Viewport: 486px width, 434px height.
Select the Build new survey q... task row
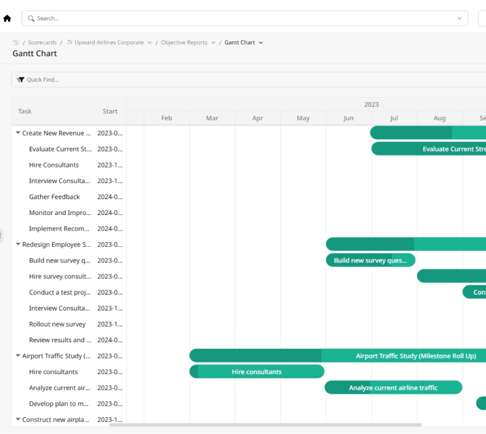(x=69, y=260)
